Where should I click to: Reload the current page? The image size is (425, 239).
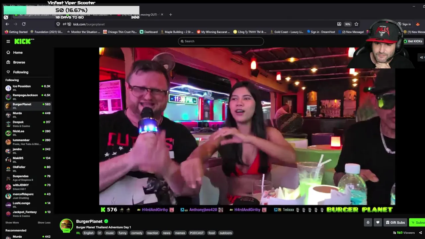24,24
